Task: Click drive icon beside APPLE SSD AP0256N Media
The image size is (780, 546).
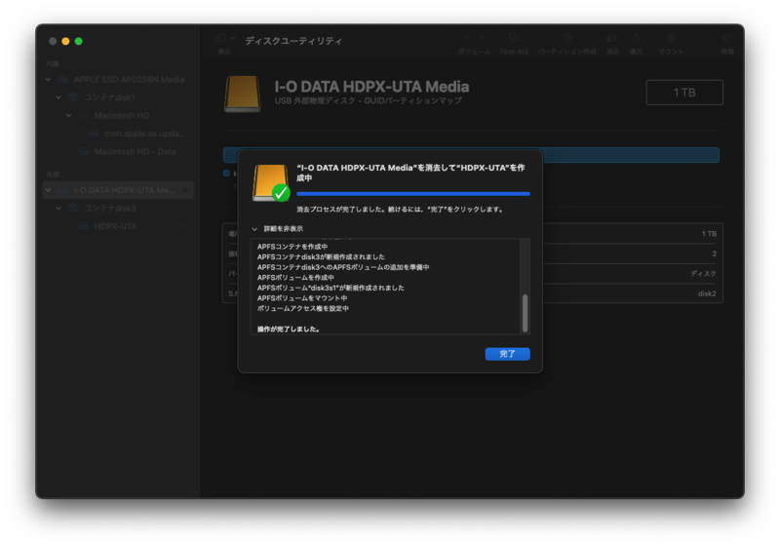Action: coord(62,80)
